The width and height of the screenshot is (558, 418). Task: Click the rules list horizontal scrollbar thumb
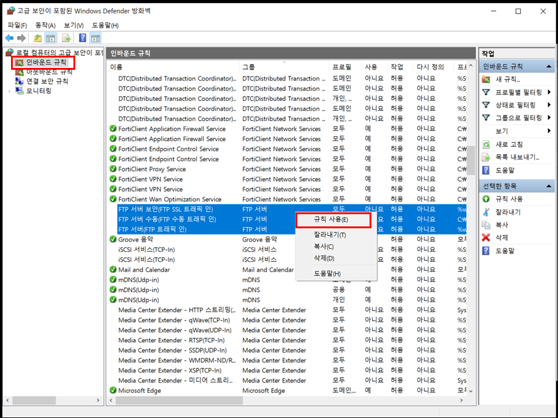[179, 400]
